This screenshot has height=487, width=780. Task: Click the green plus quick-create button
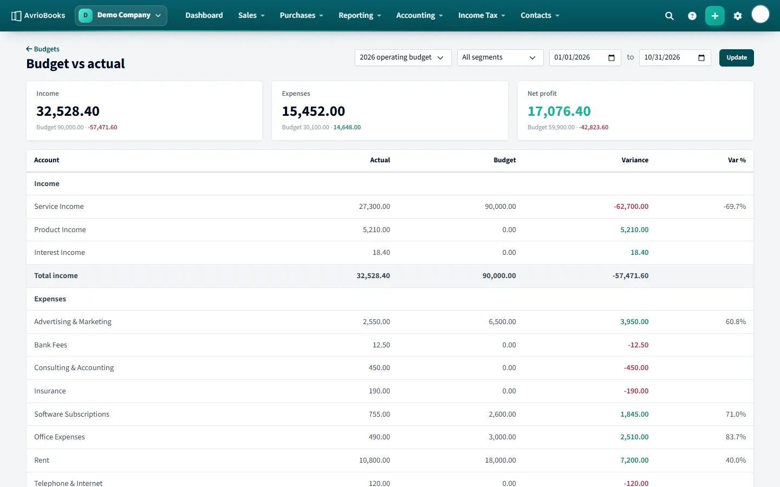(715, 16)
